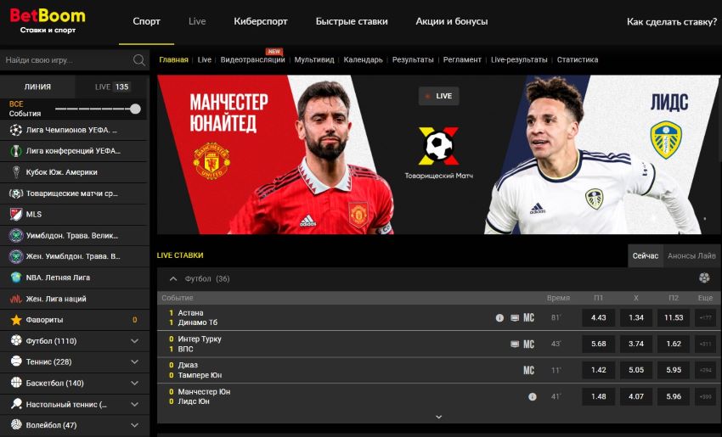Open the MLS league icon
The width and height of the screenshot is (722, 437).
click(16, 215)
